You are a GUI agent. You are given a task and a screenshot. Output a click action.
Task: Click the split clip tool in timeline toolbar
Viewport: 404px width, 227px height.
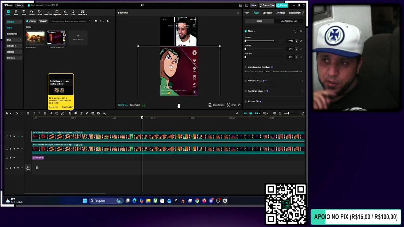[28, 113]
